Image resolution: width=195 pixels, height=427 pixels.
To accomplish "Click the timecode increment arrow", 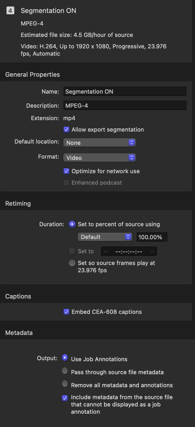I will pyautogui.click(x=152, y=251).
